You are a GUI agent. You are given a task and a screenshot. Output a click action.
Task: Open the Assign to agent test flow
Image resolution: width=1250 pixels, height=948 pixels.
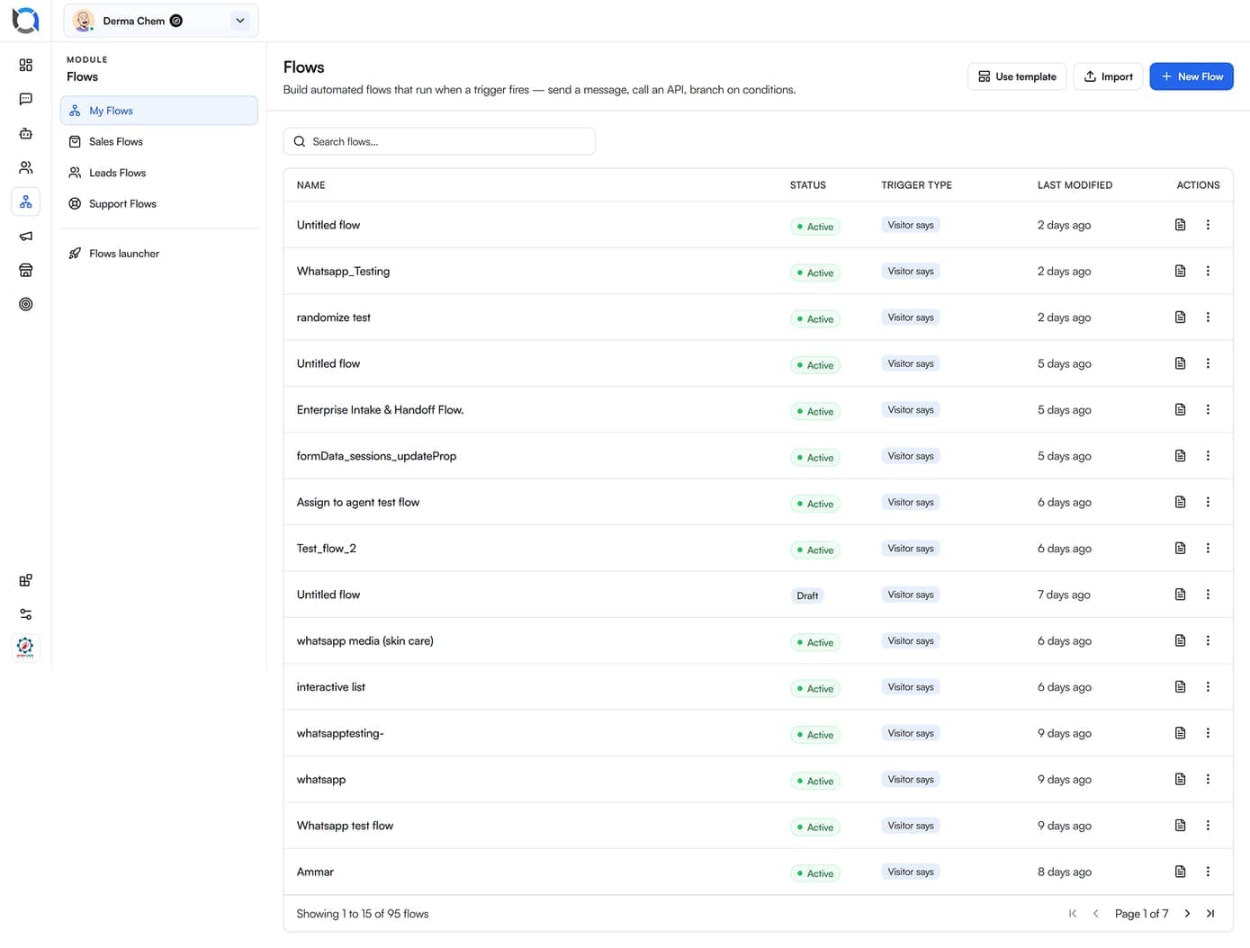(358, 503)
